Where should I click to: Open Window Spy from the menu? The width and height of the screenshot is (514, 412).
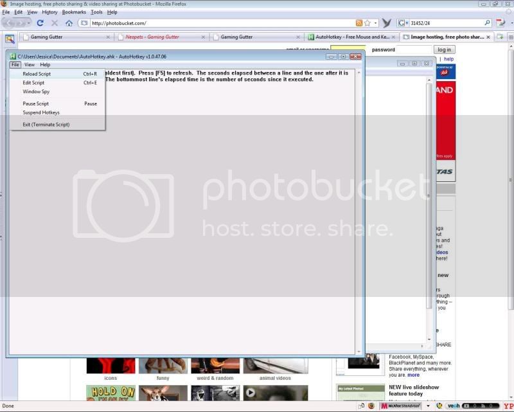(36, 92)
